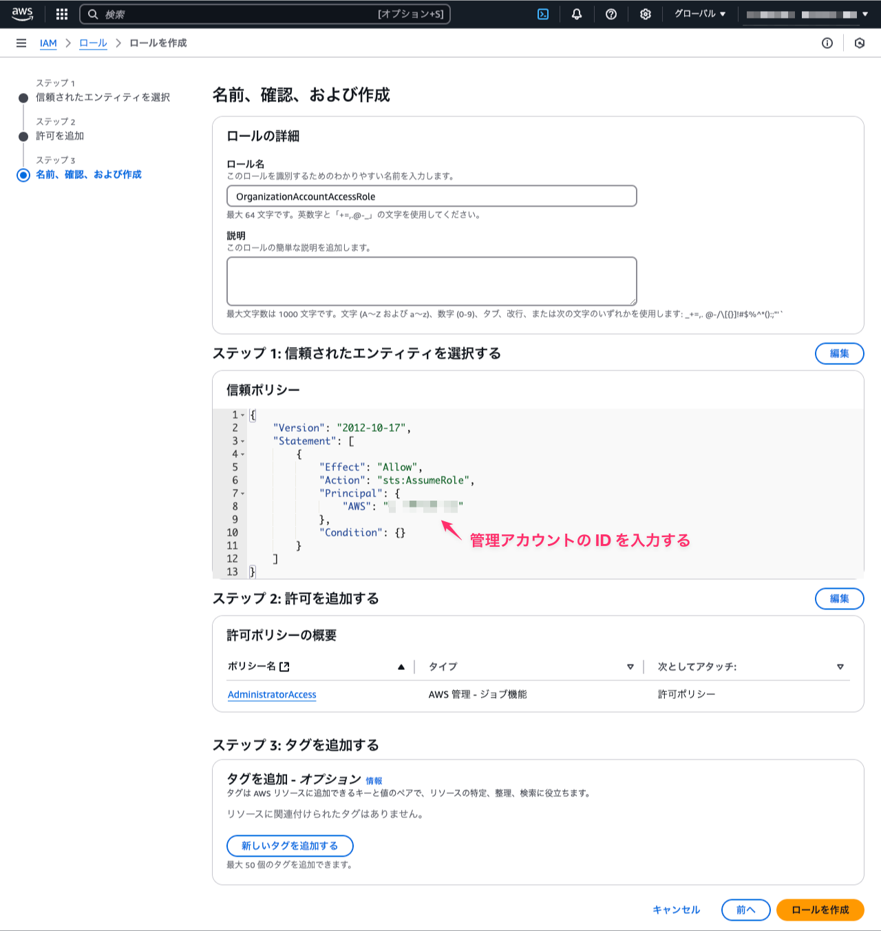
Task: Collapse the fold arrow on line 4
Action: pyautogui.click(x=243, y=454)
